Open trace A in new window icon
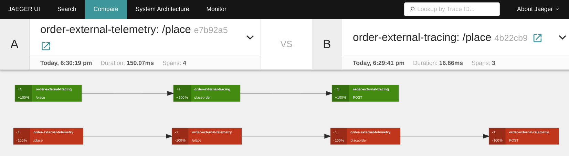Image resolution: width=569 pixels, height=156 pixels. pos(46,46)
